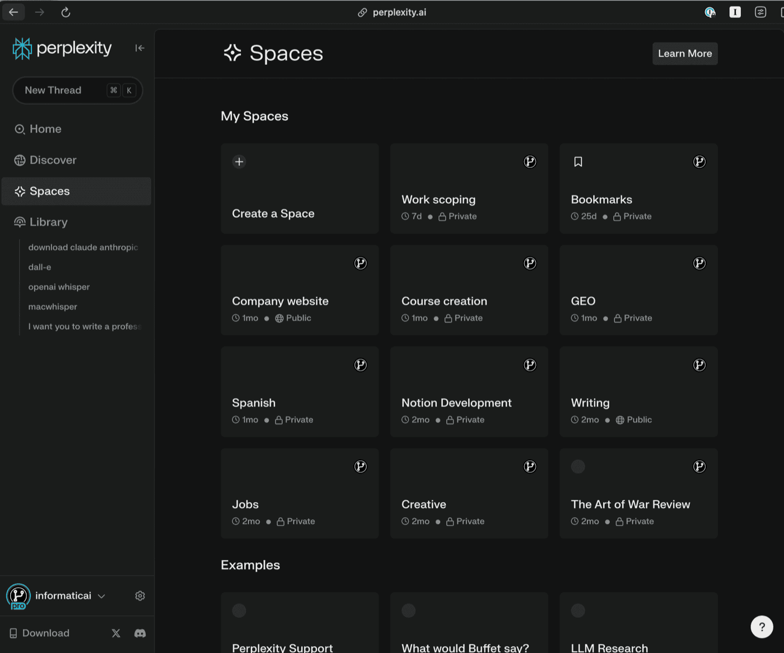Screen dimensions: 784x653
Task: Click the avatar icon on Company website card
Action: click(x=361, y=263)
